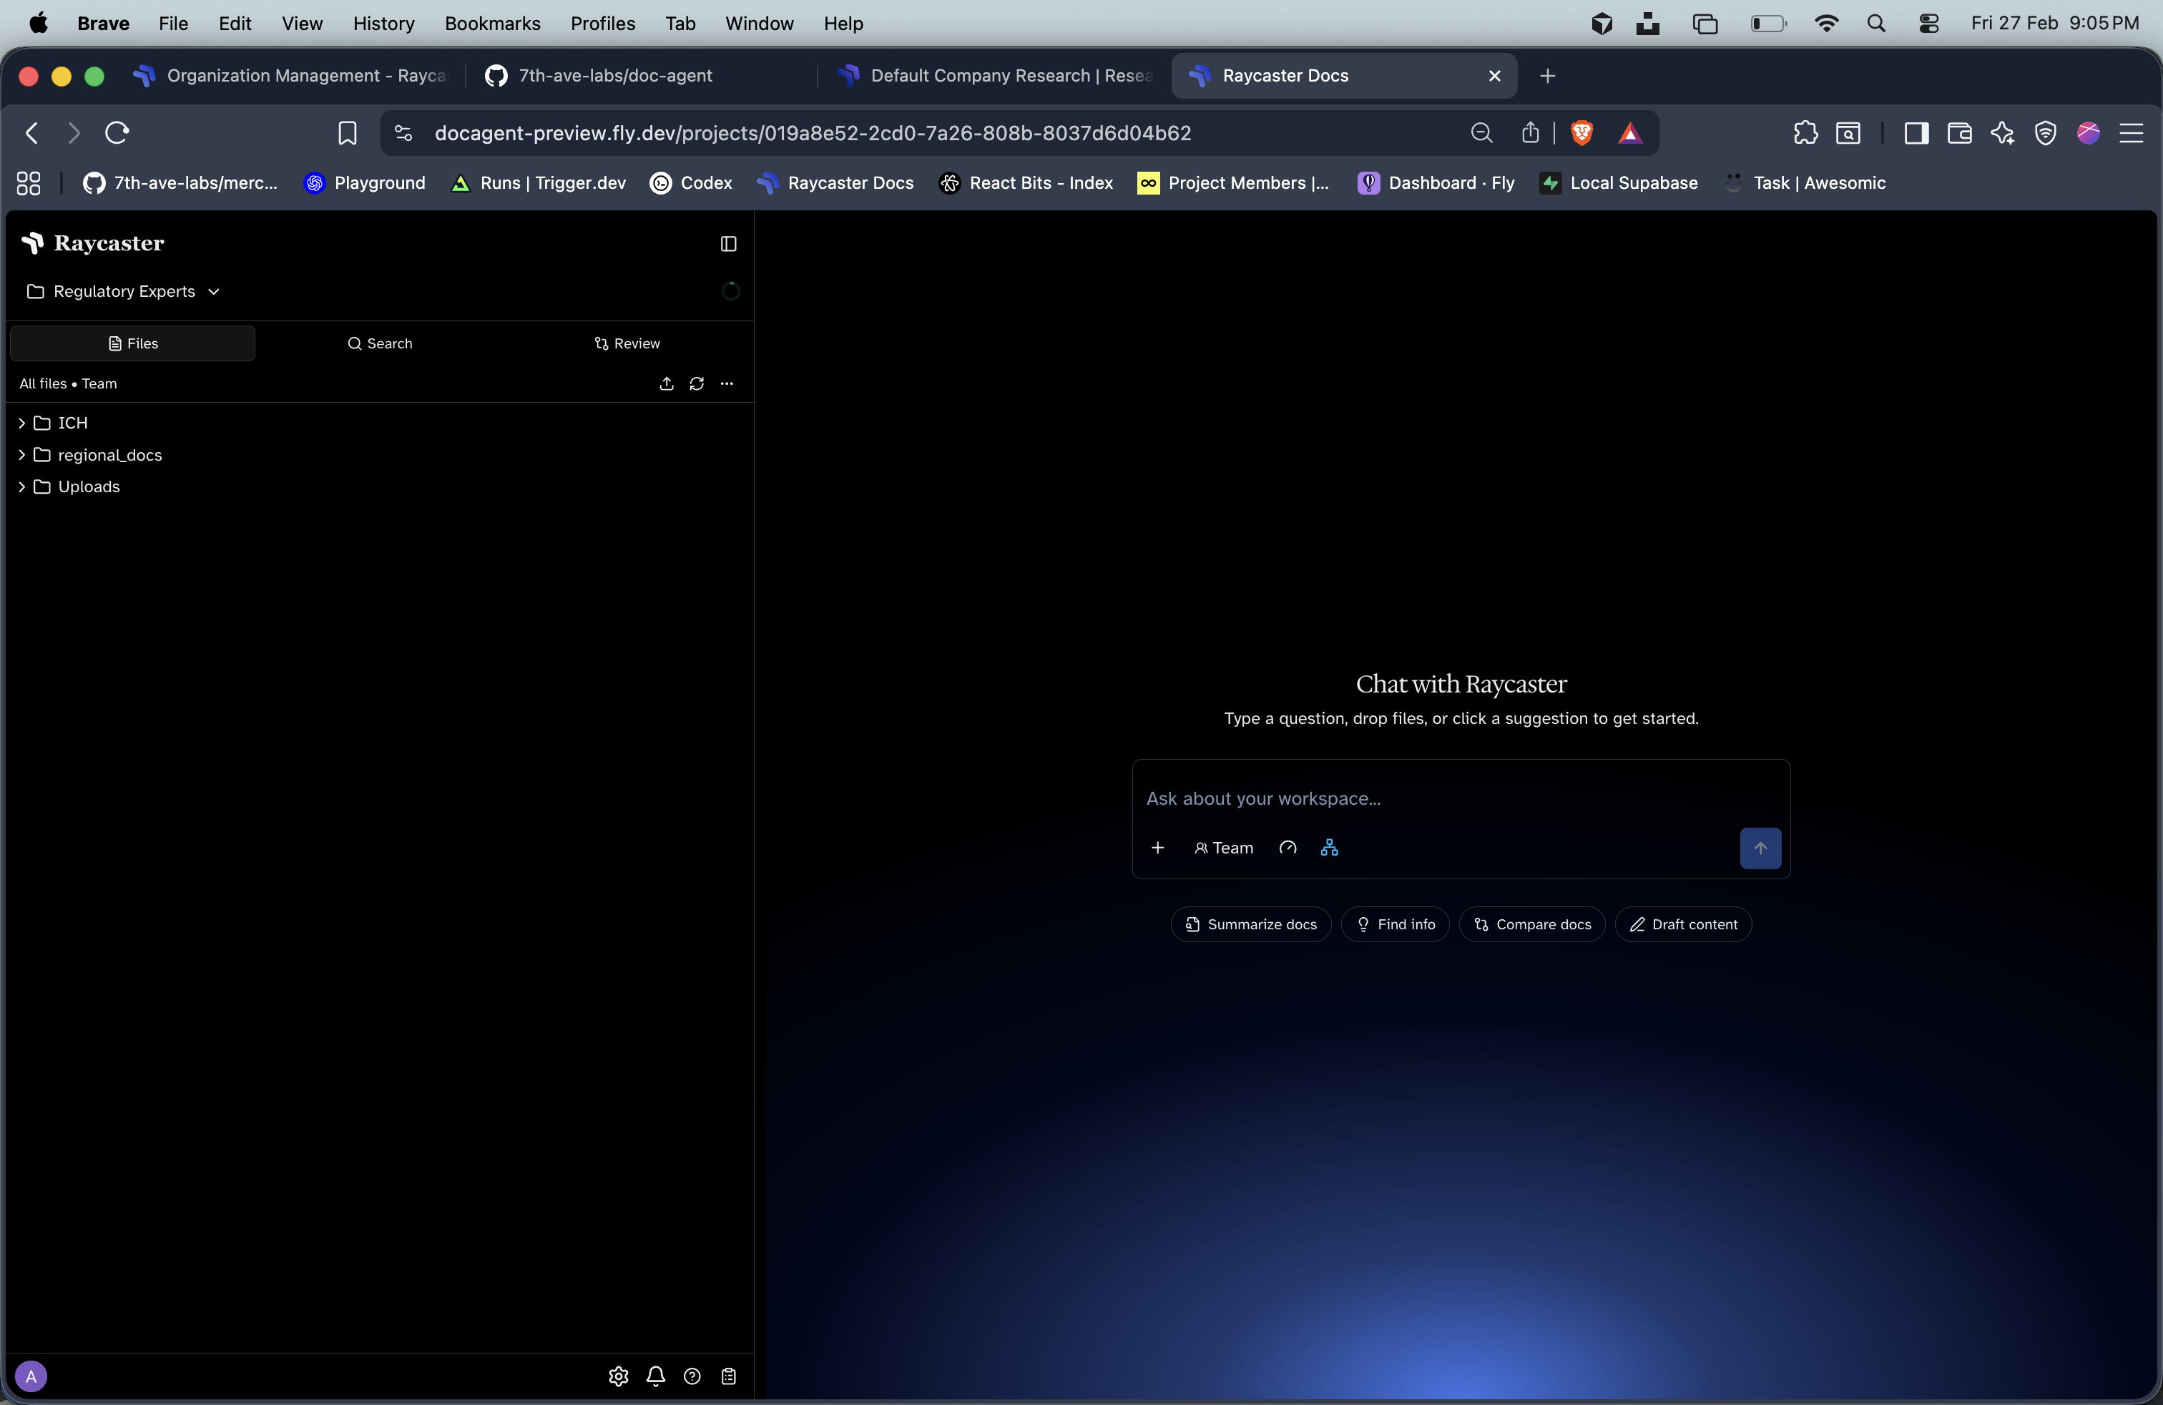Switch to the Search tab

pyautogui.click(x=380, y=343)
